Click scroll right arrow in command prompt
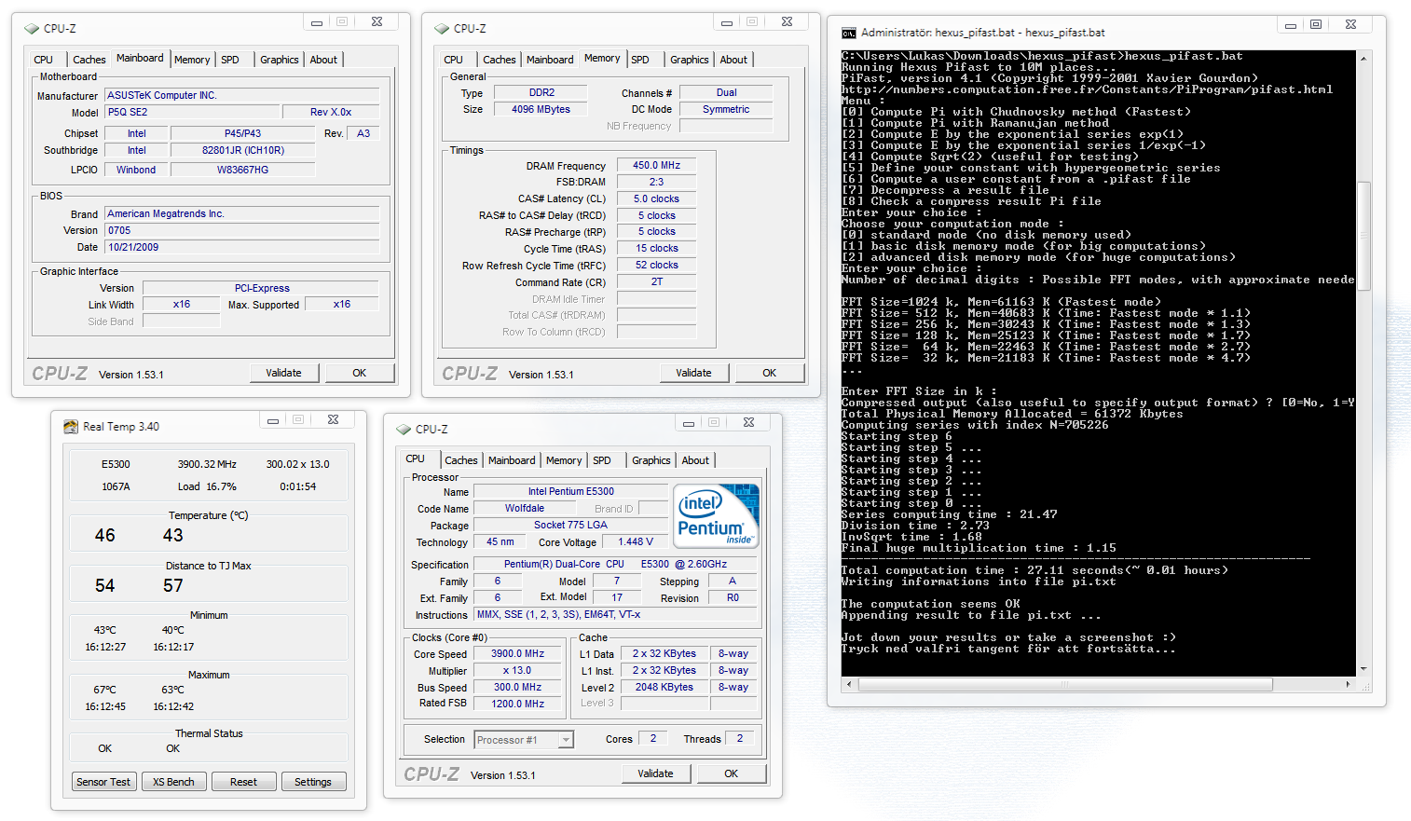 (x=1349, y=684)
